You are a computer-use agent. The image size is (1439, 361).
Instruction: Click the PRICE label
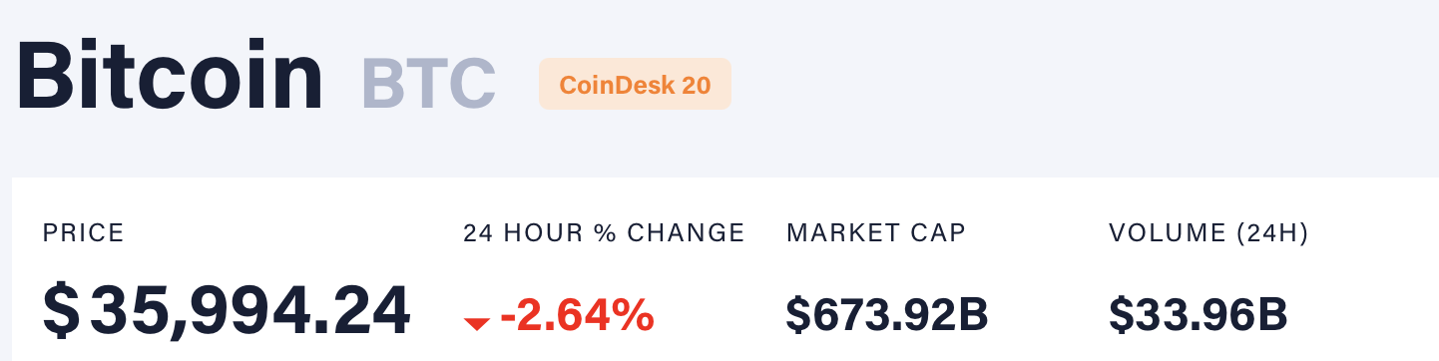84,233
